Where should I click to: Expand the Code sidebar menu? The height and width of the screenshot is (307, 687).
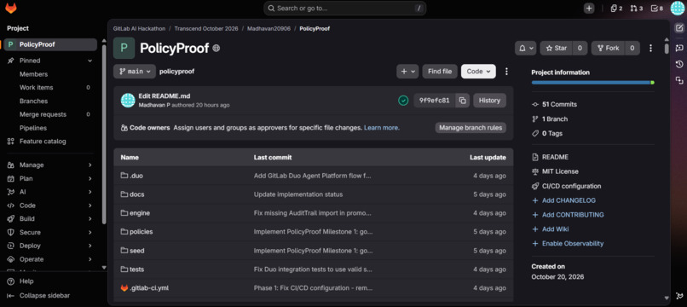click(50, 206)
